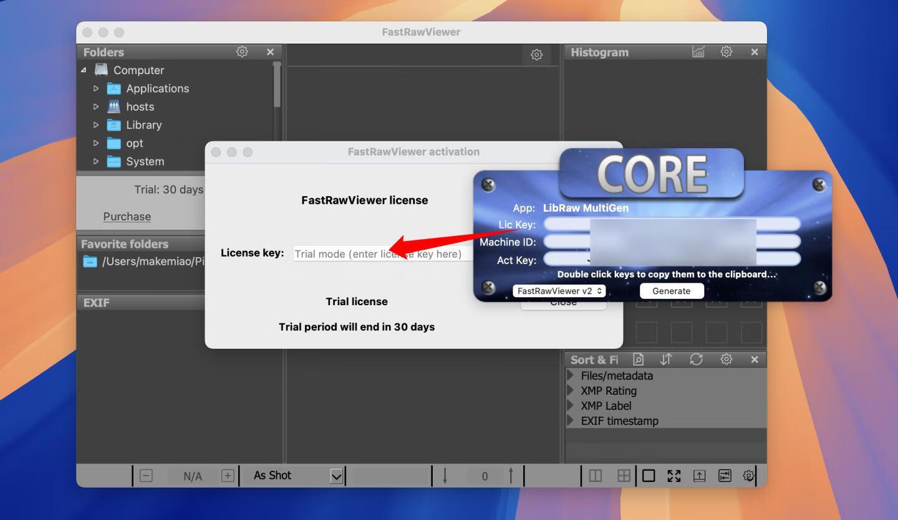Click the Folders panel scrollbar
This screenshot has height=520, width=898.
pos(277,85)
